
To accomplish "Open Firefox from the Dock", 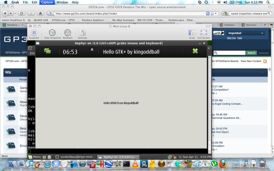I will pos(223,164).
